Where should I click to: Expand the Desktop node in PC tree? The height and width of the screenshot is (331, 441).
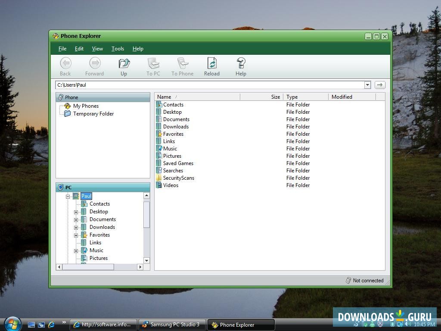tap(76, 212)
